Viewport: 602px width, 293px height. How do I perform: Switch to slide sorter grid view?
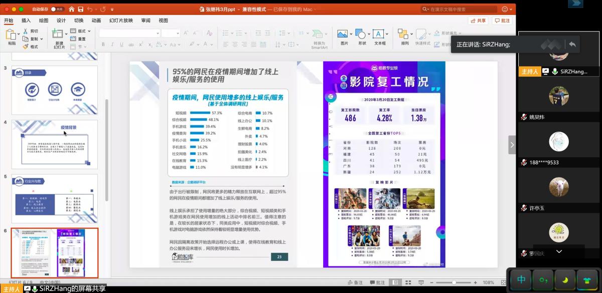click(407, 282)
